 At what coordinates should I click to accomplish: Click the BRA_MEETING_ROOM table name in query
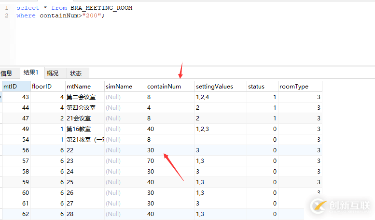pyautogui.click(x=101, y=8)
